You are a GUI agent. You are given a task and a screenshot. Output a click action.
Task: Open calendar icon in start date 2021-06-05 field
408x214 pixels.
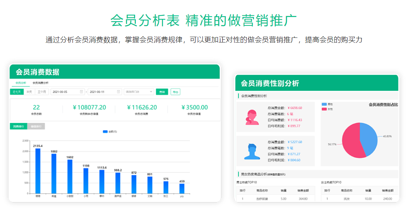click(x=81, y=92)
